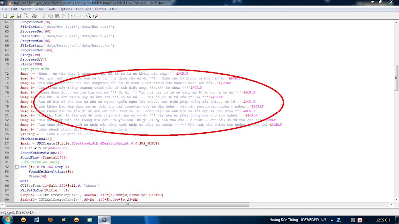Collapse the For loop fold marker
Image resolution: width=399 pixels, height=224 pixels.
[x=17, y=166]
